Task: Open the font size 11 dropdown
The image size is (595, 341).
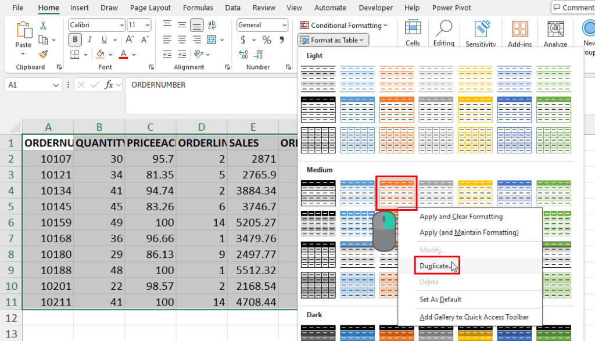Action: pos(147,25)
